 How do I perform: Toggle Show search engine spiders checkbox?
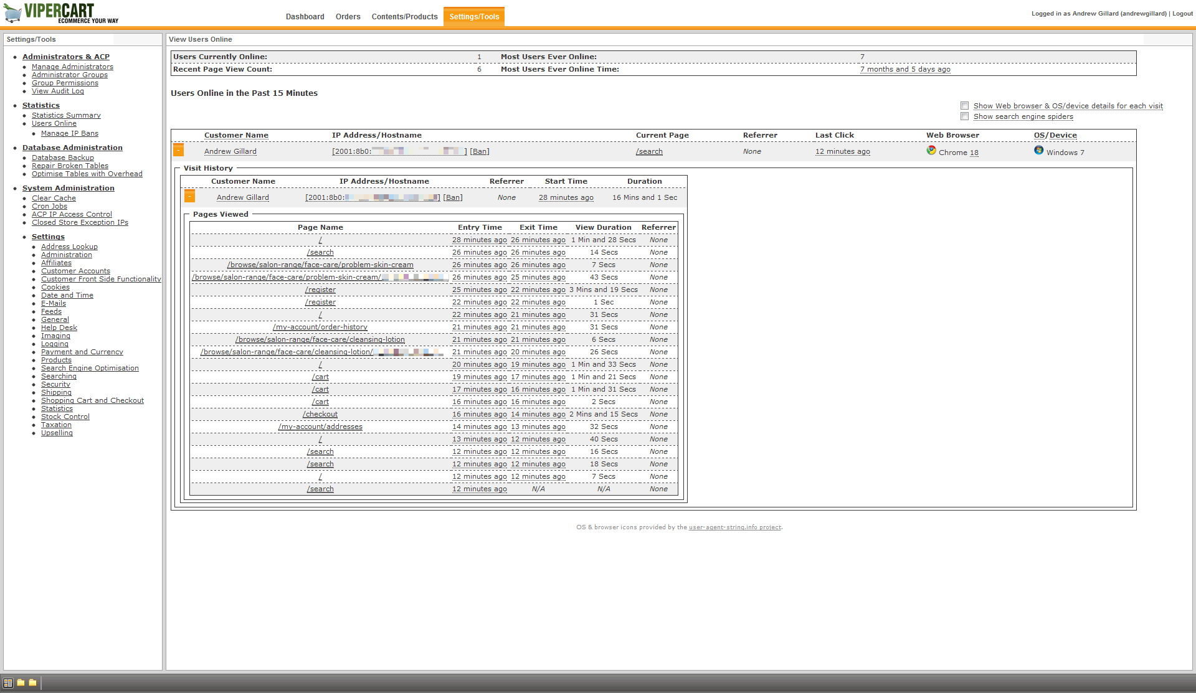(964, 116)
